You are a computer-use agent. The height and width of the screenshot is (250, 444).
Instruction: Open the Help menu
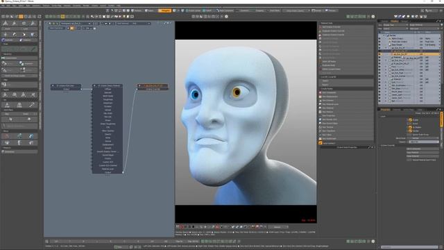tap(119, 6)
